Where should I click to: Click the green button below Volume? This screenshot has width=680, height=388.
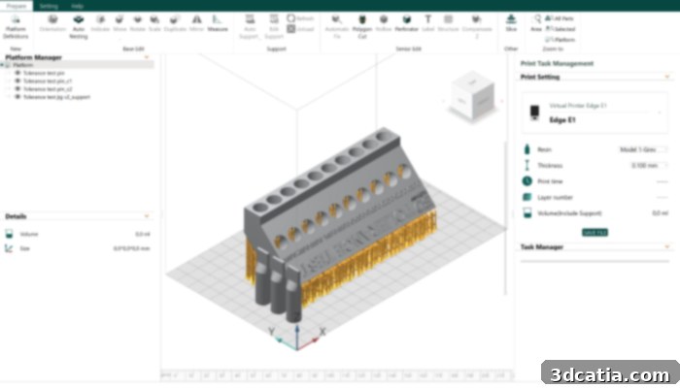point(595,233)
